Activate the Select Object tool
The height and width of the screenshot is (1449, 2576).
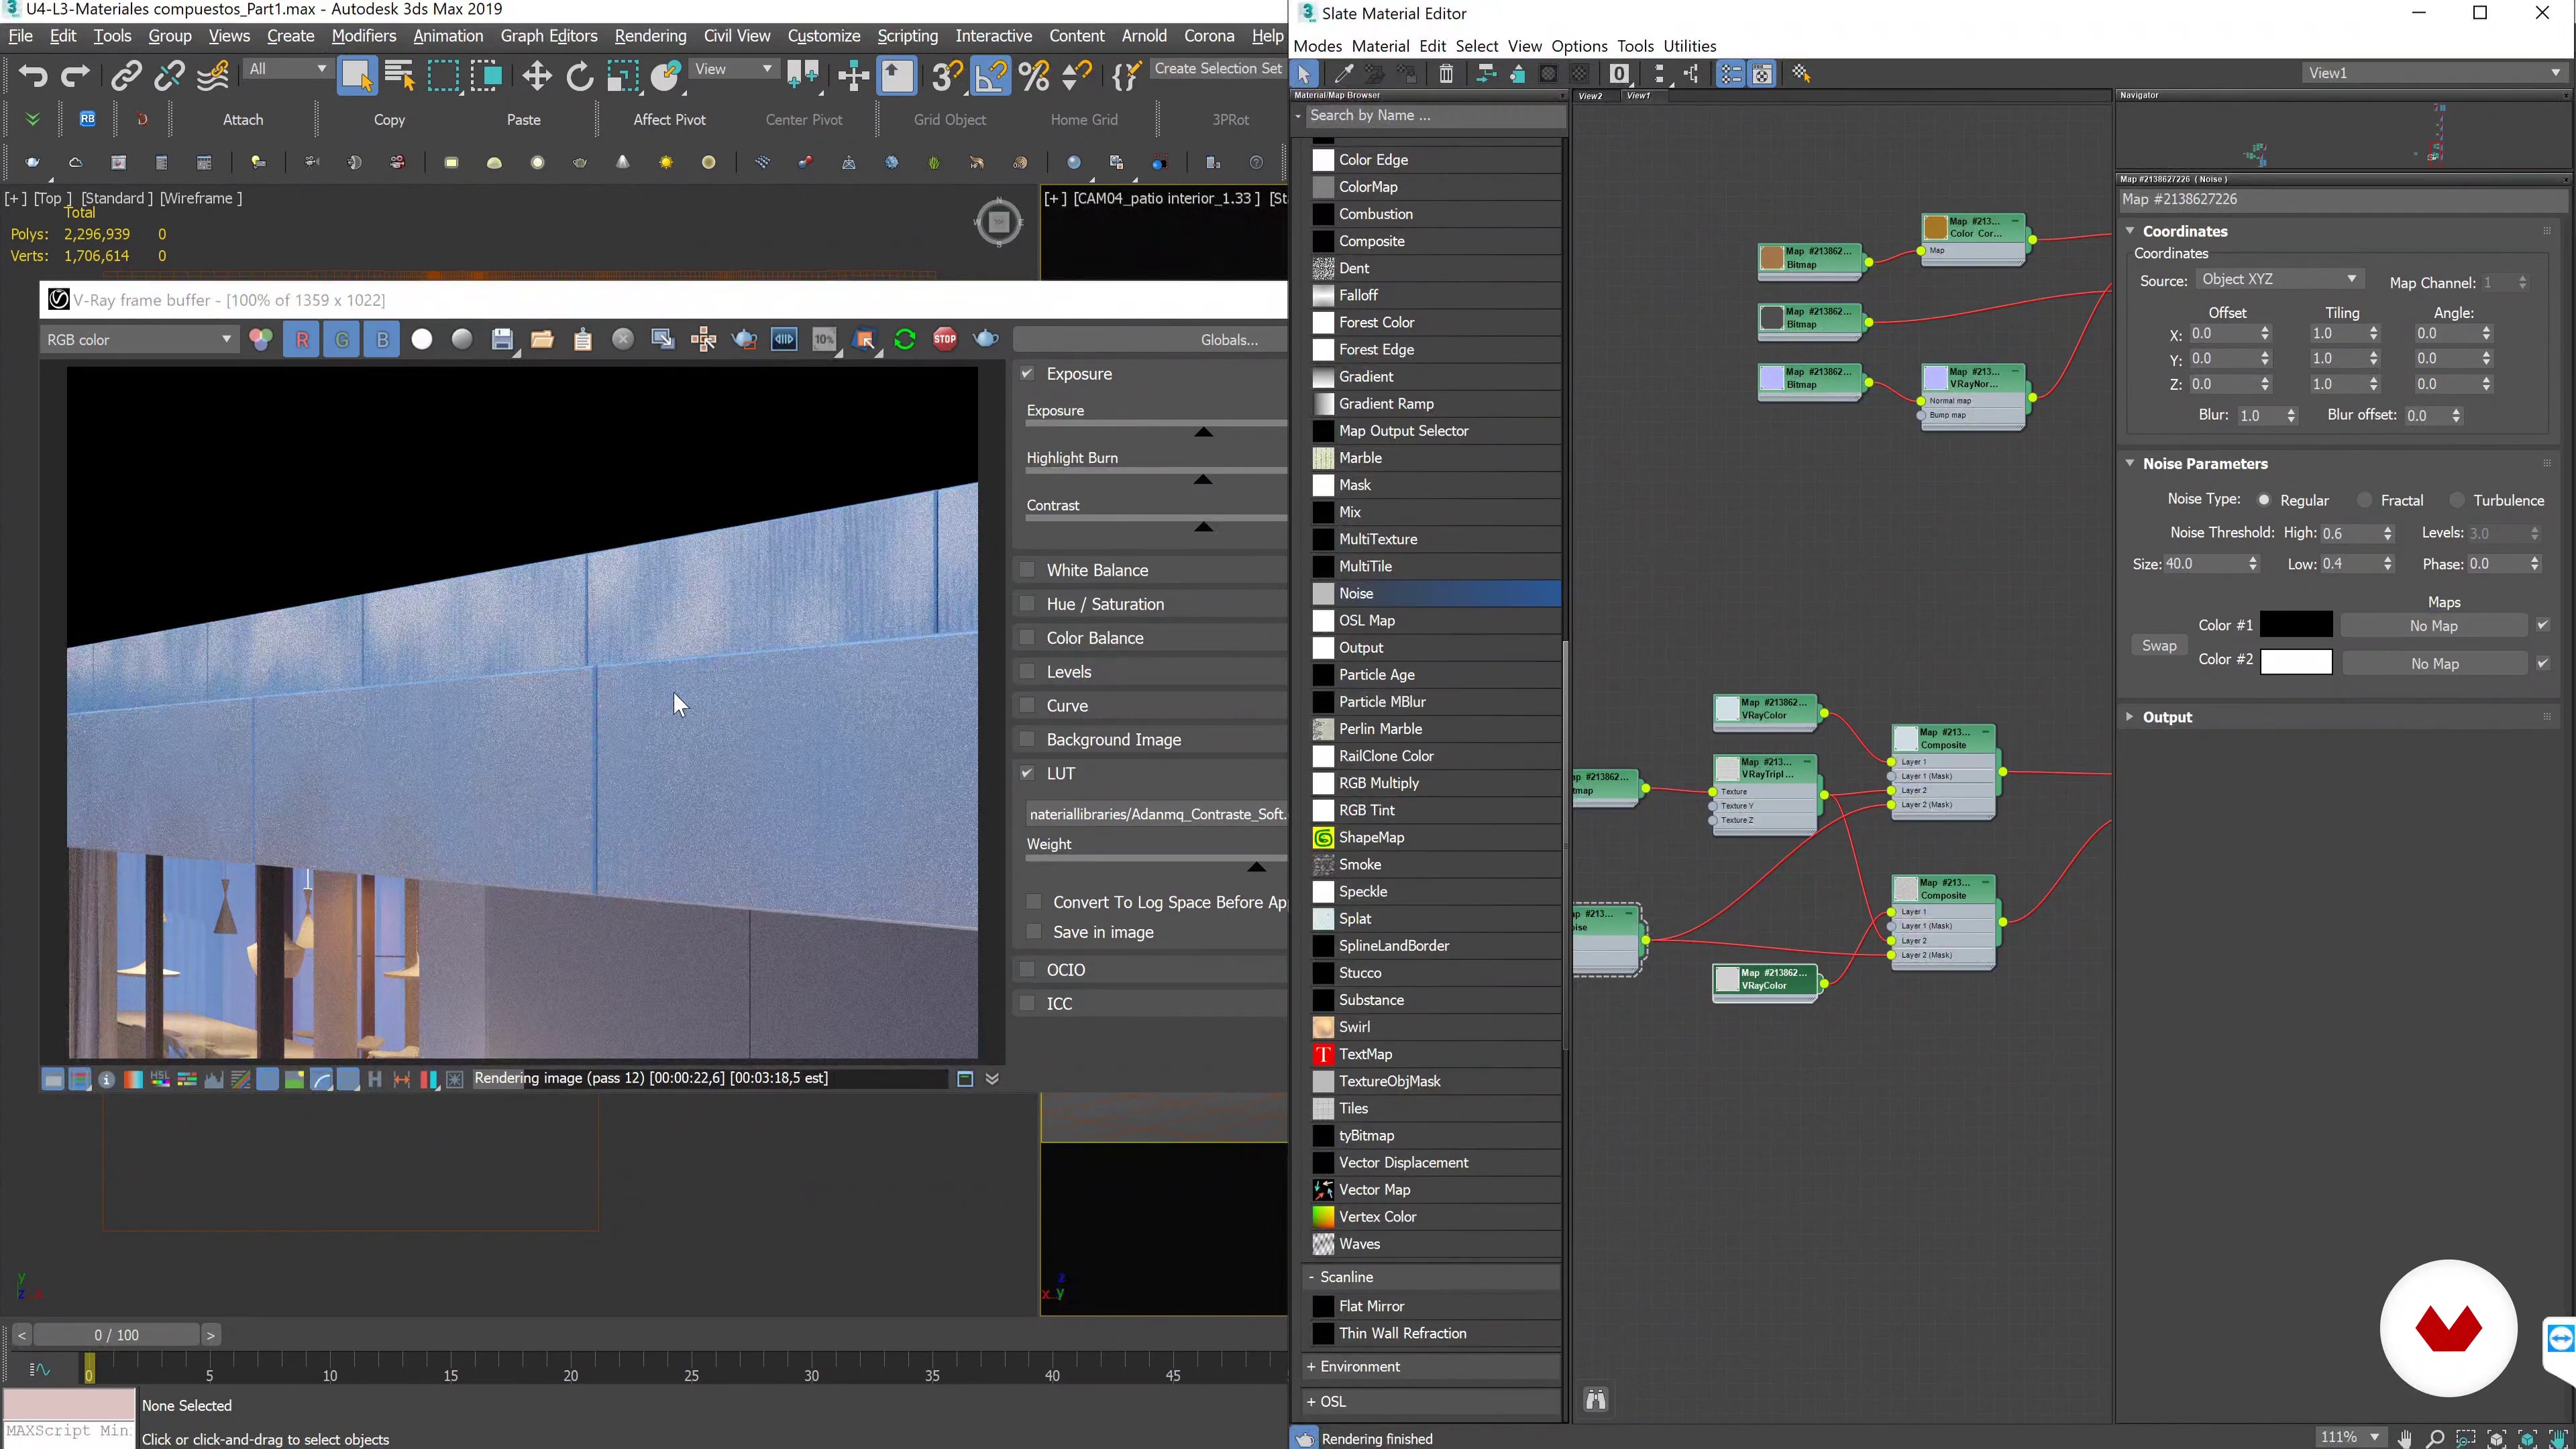click(357, 76)
